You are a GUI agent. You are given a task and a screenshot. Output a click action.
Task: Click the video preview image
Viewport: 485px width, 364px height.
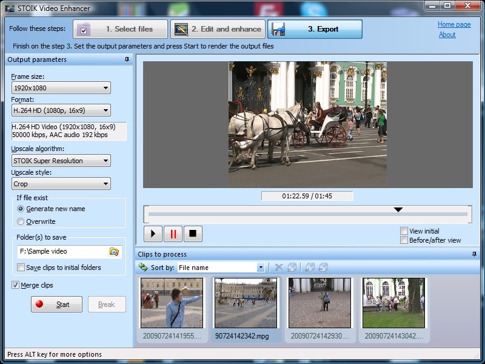(x=307, y=124)
